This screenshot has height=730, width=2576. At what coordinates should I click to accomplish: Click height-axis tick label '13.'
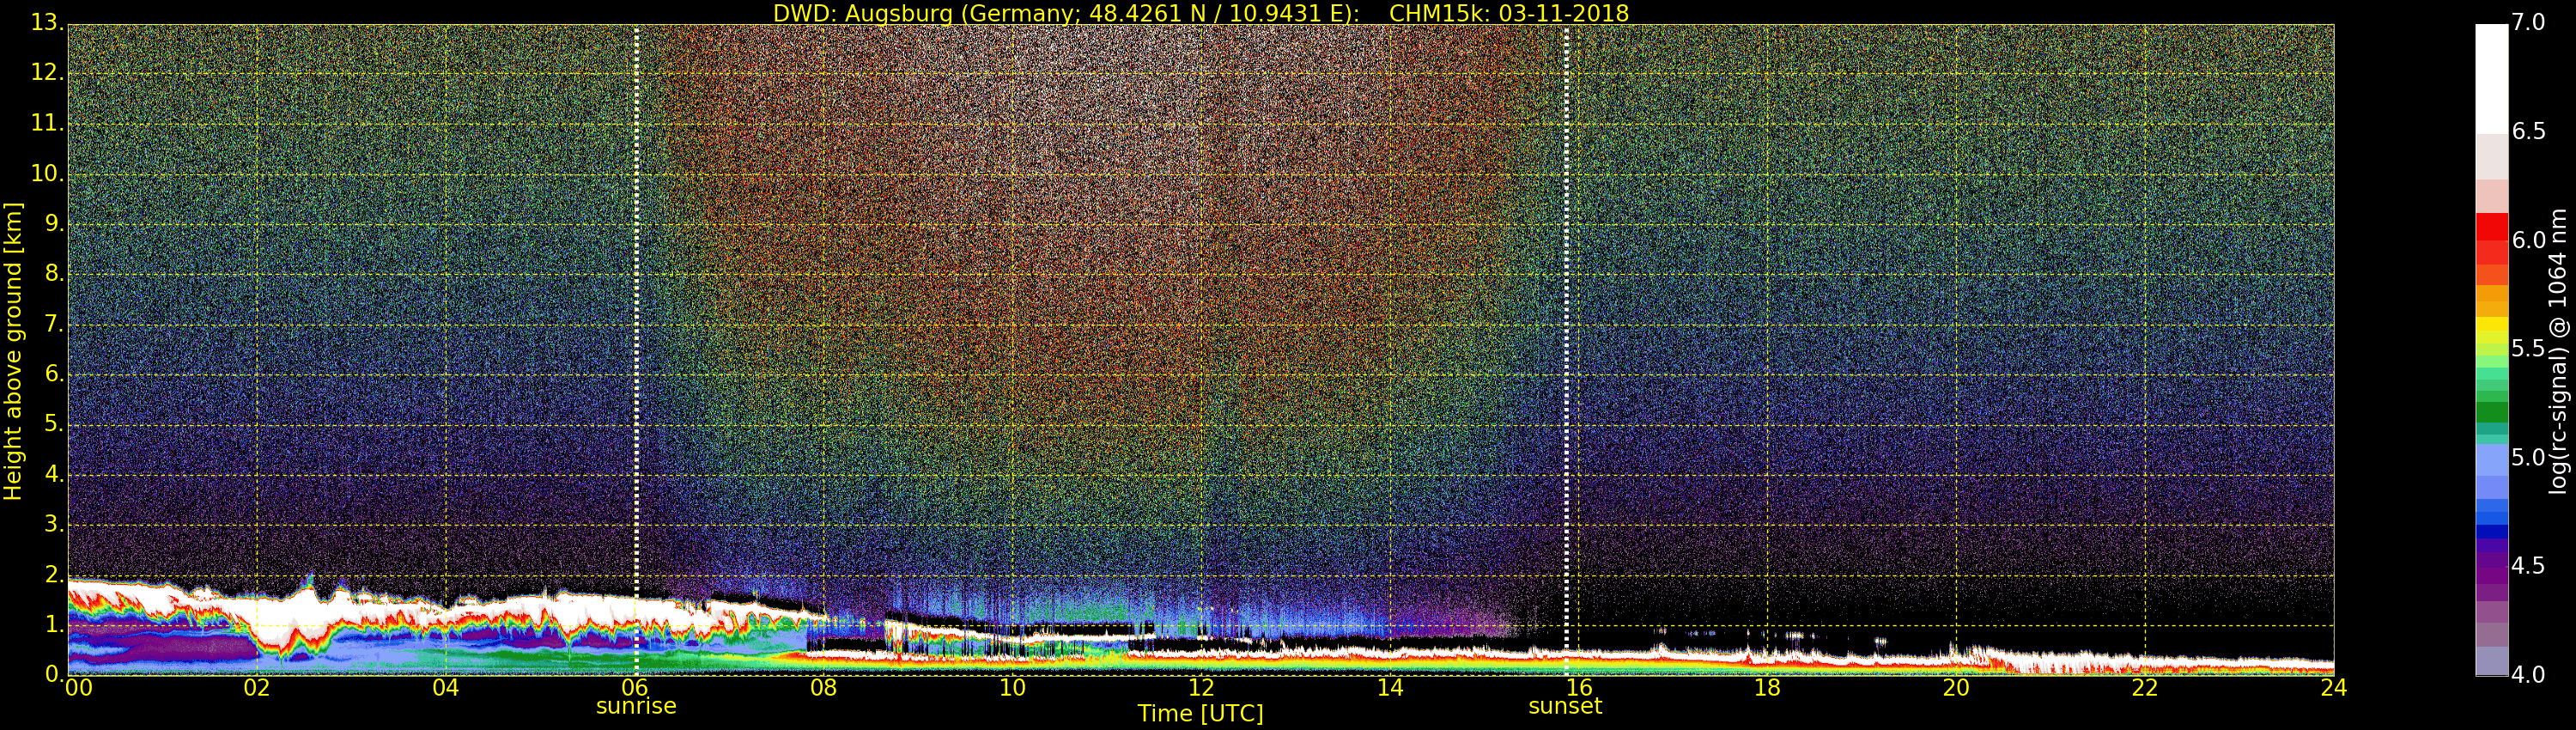48,23
